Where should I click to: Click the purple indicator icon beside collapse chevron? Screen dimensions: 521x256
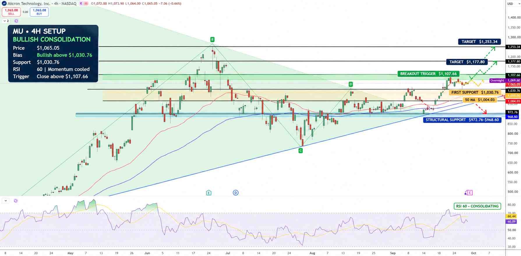point(16,21)
